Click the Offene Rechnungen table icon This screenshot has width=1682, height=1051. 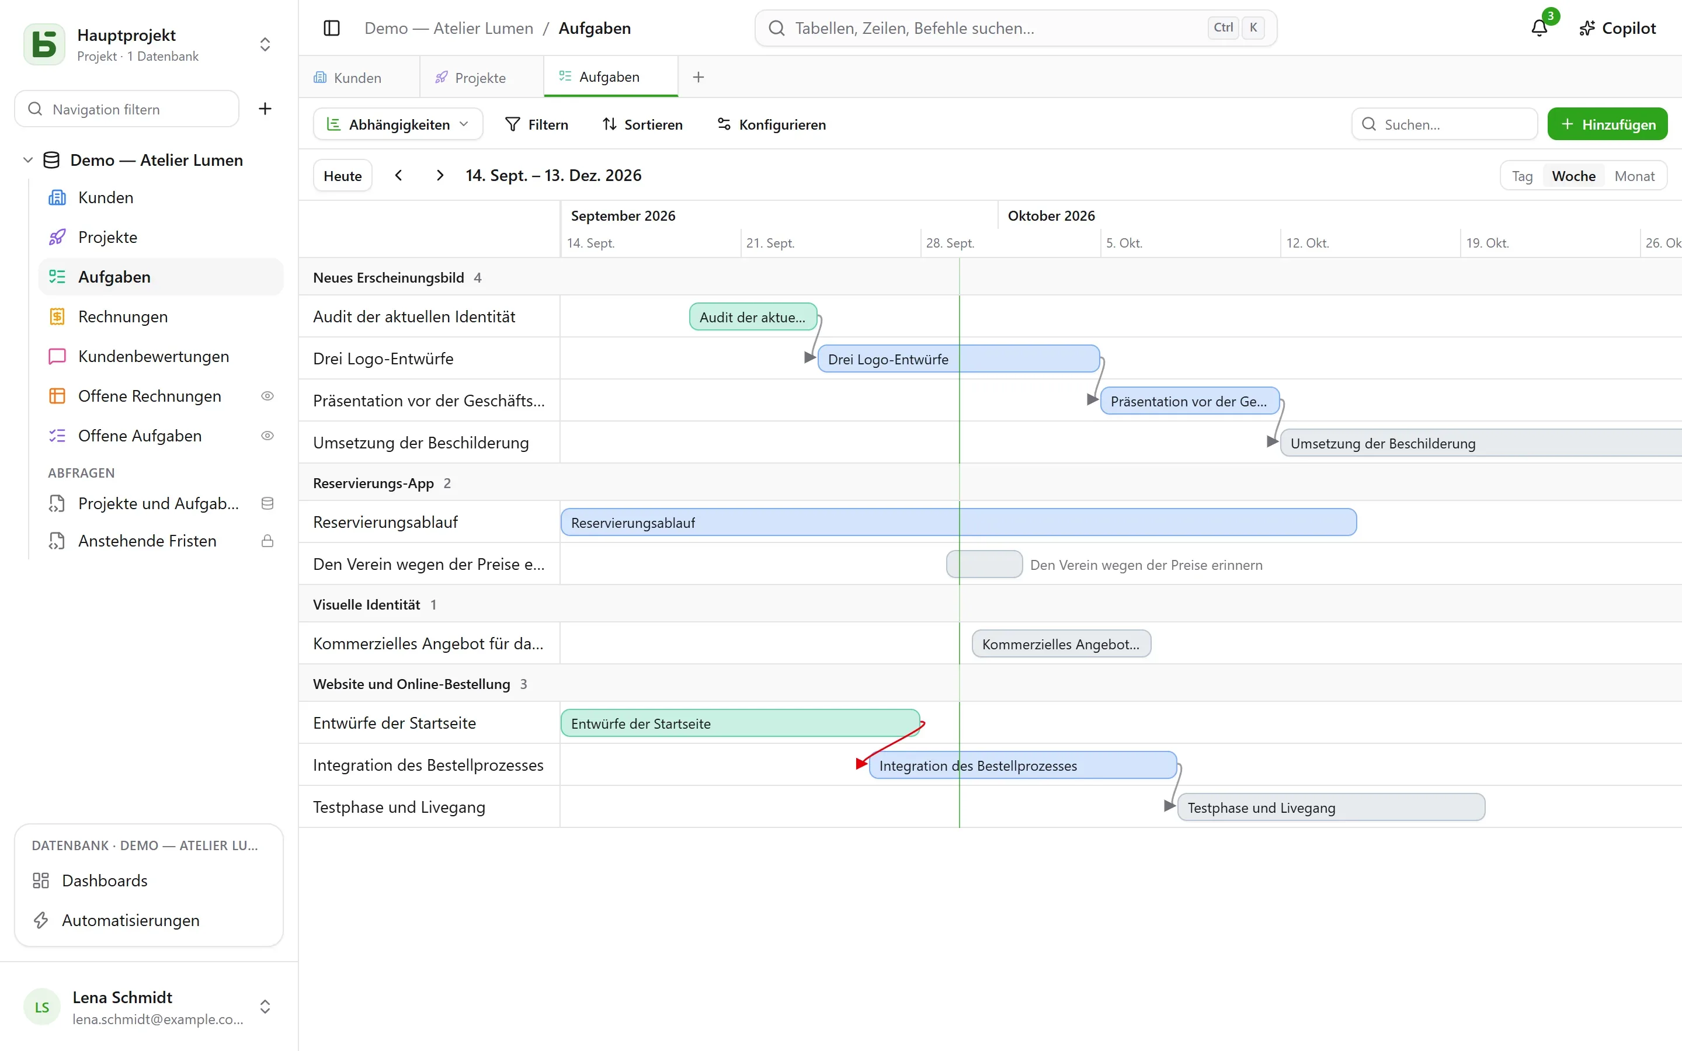[x=57, y=395]
